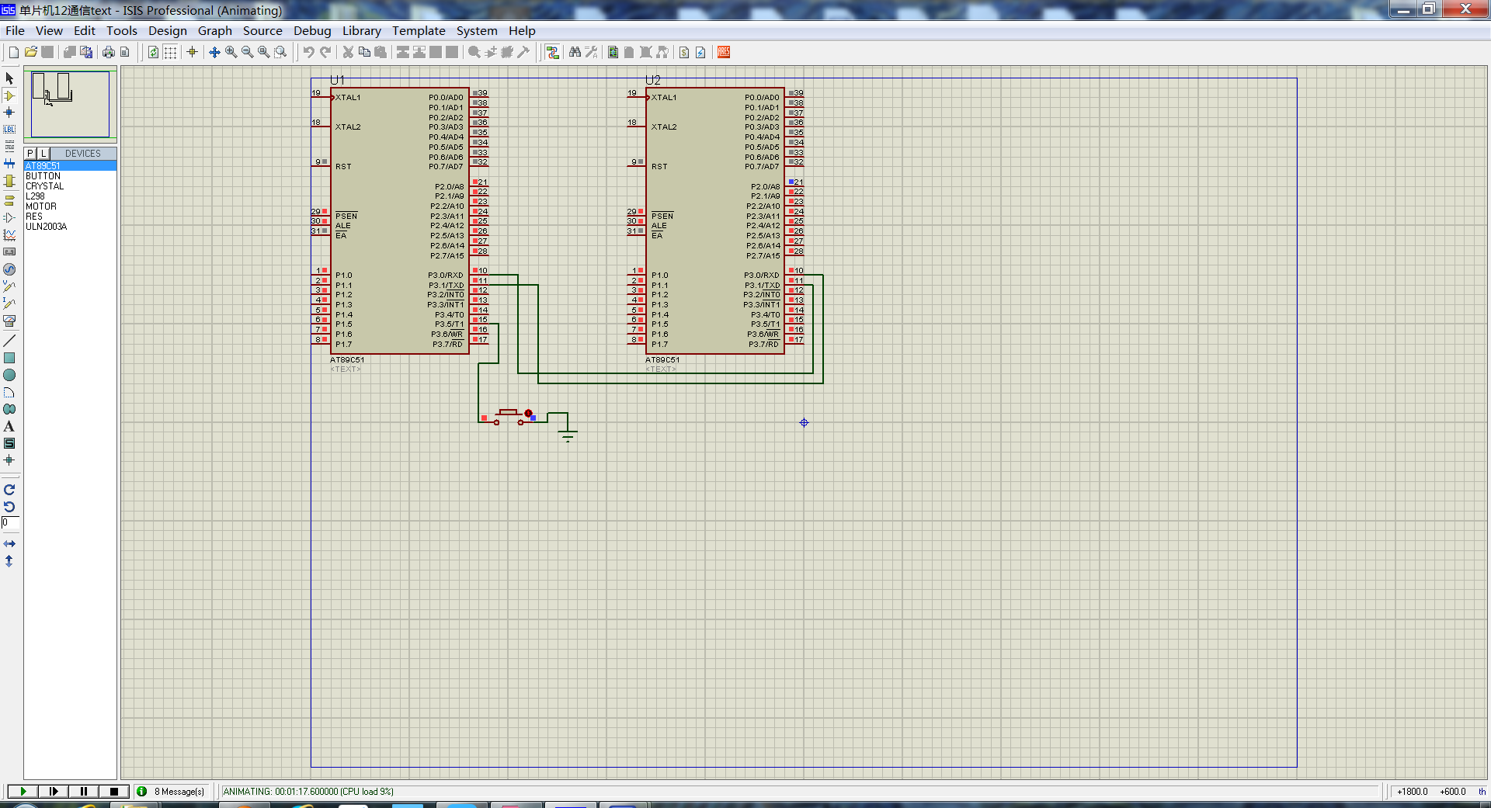The image size is (1491, 808).
Task: Select the Terminals Mode tool
Action: pyautogui.click(x=9, y=200)
